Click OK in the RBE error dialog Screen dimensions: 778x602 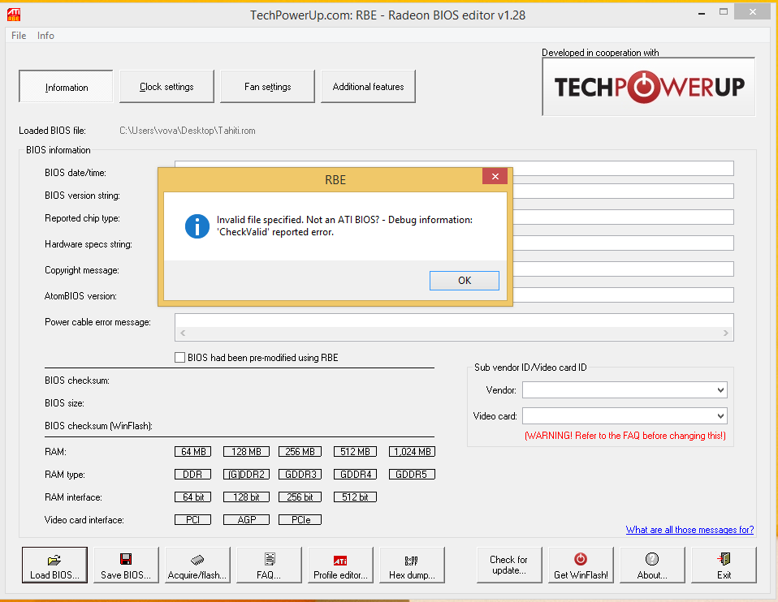[x=465, y=281]
